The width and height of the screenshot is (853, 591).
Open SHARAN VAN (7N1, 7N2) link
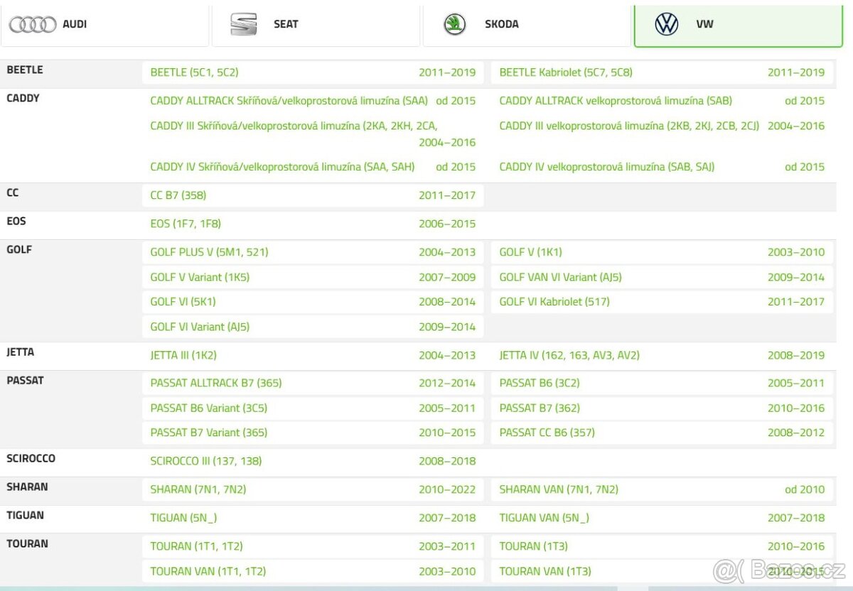pos(558,489)
